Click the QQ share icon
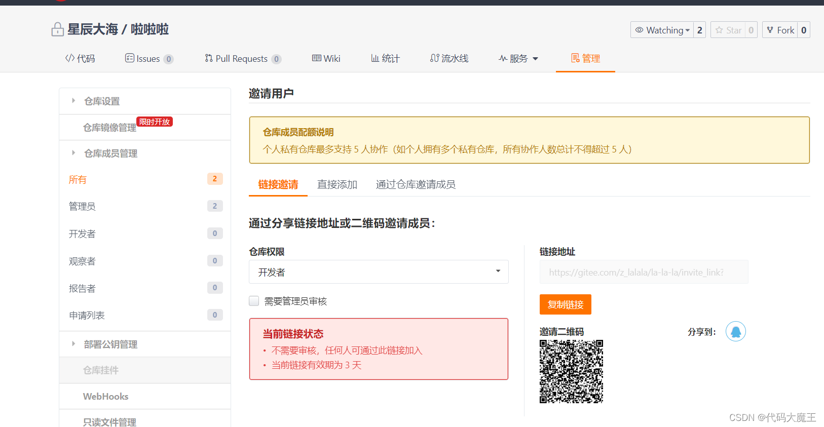The height and width of the screenshot is (427, 824). (736, 332)
